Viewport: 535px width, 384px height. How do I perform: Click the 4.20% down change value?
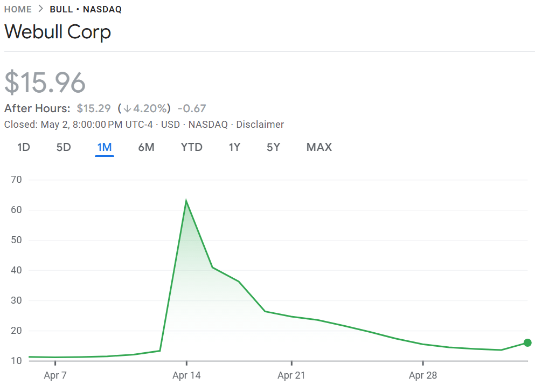point(151,108)
